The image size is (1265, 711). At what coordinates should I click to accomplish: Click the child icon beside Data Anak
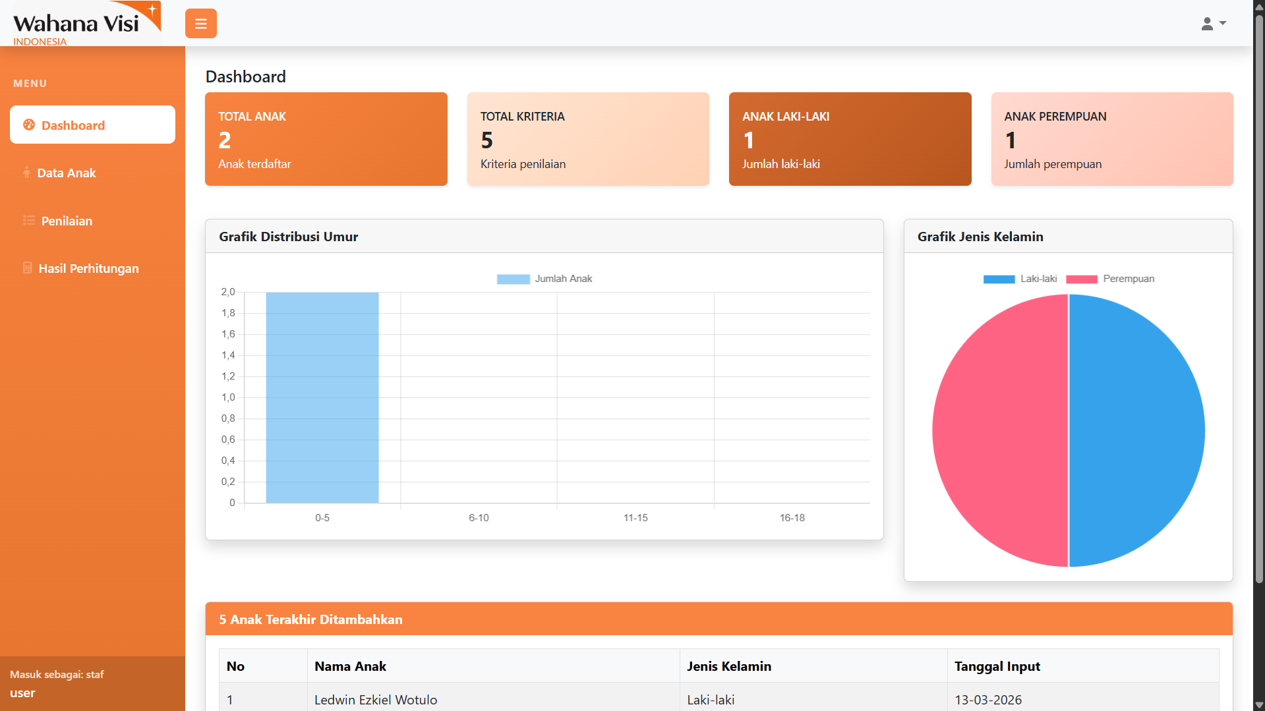(x=26, y=173)
